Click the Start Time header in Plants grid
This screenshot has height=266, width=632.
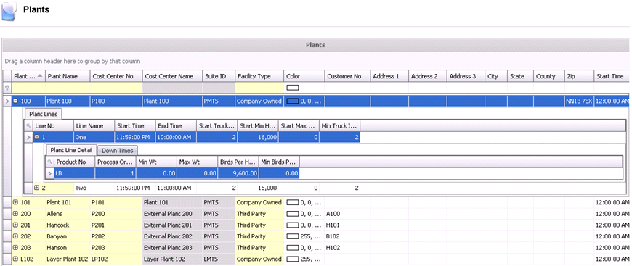coord(612,76)
